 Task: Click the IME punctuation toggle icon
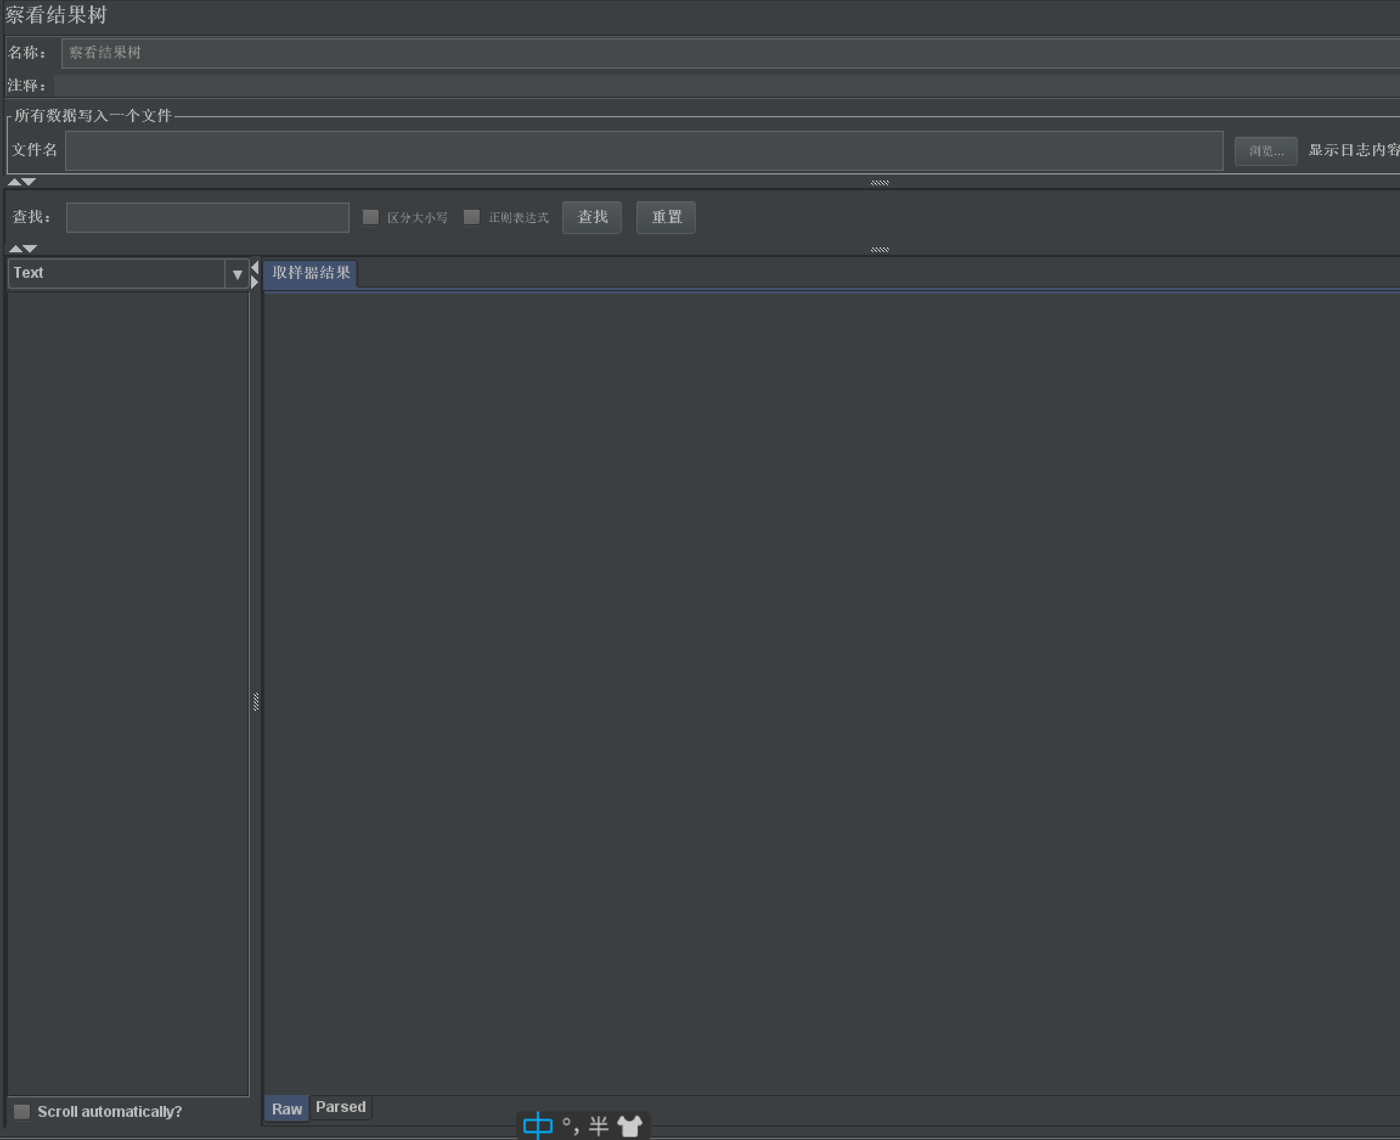click(x=570, y=1125)
